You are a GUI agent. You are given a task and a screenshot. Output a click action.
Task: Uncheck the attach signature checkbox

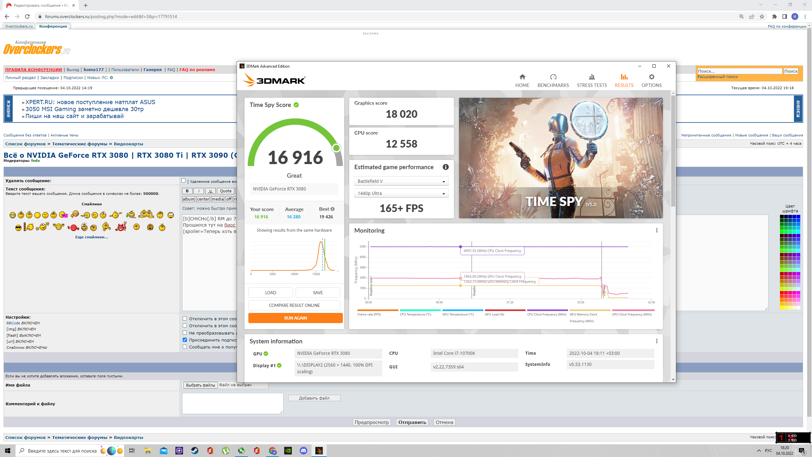tap(185, 340)
